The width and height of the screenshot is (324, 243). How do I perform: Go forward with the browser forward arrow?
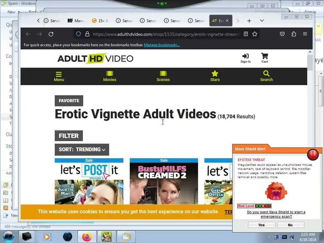pos(40,34)
